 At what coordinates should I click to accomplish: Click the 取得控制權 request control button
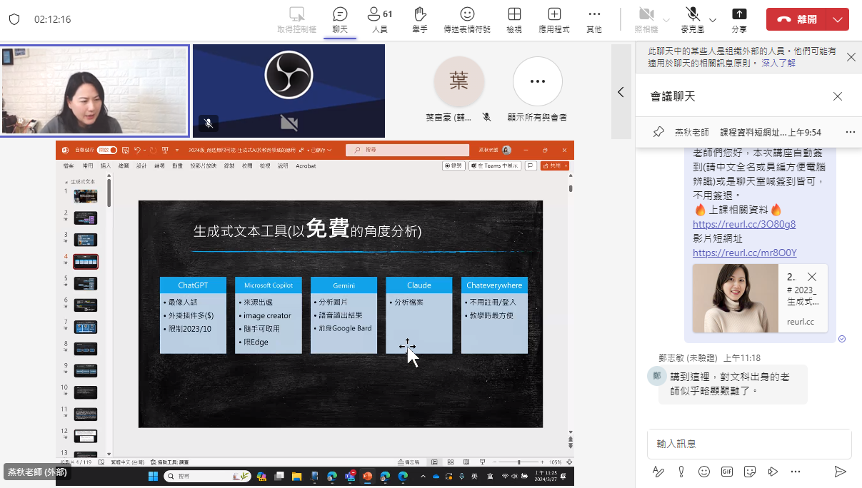click(297, 20)
